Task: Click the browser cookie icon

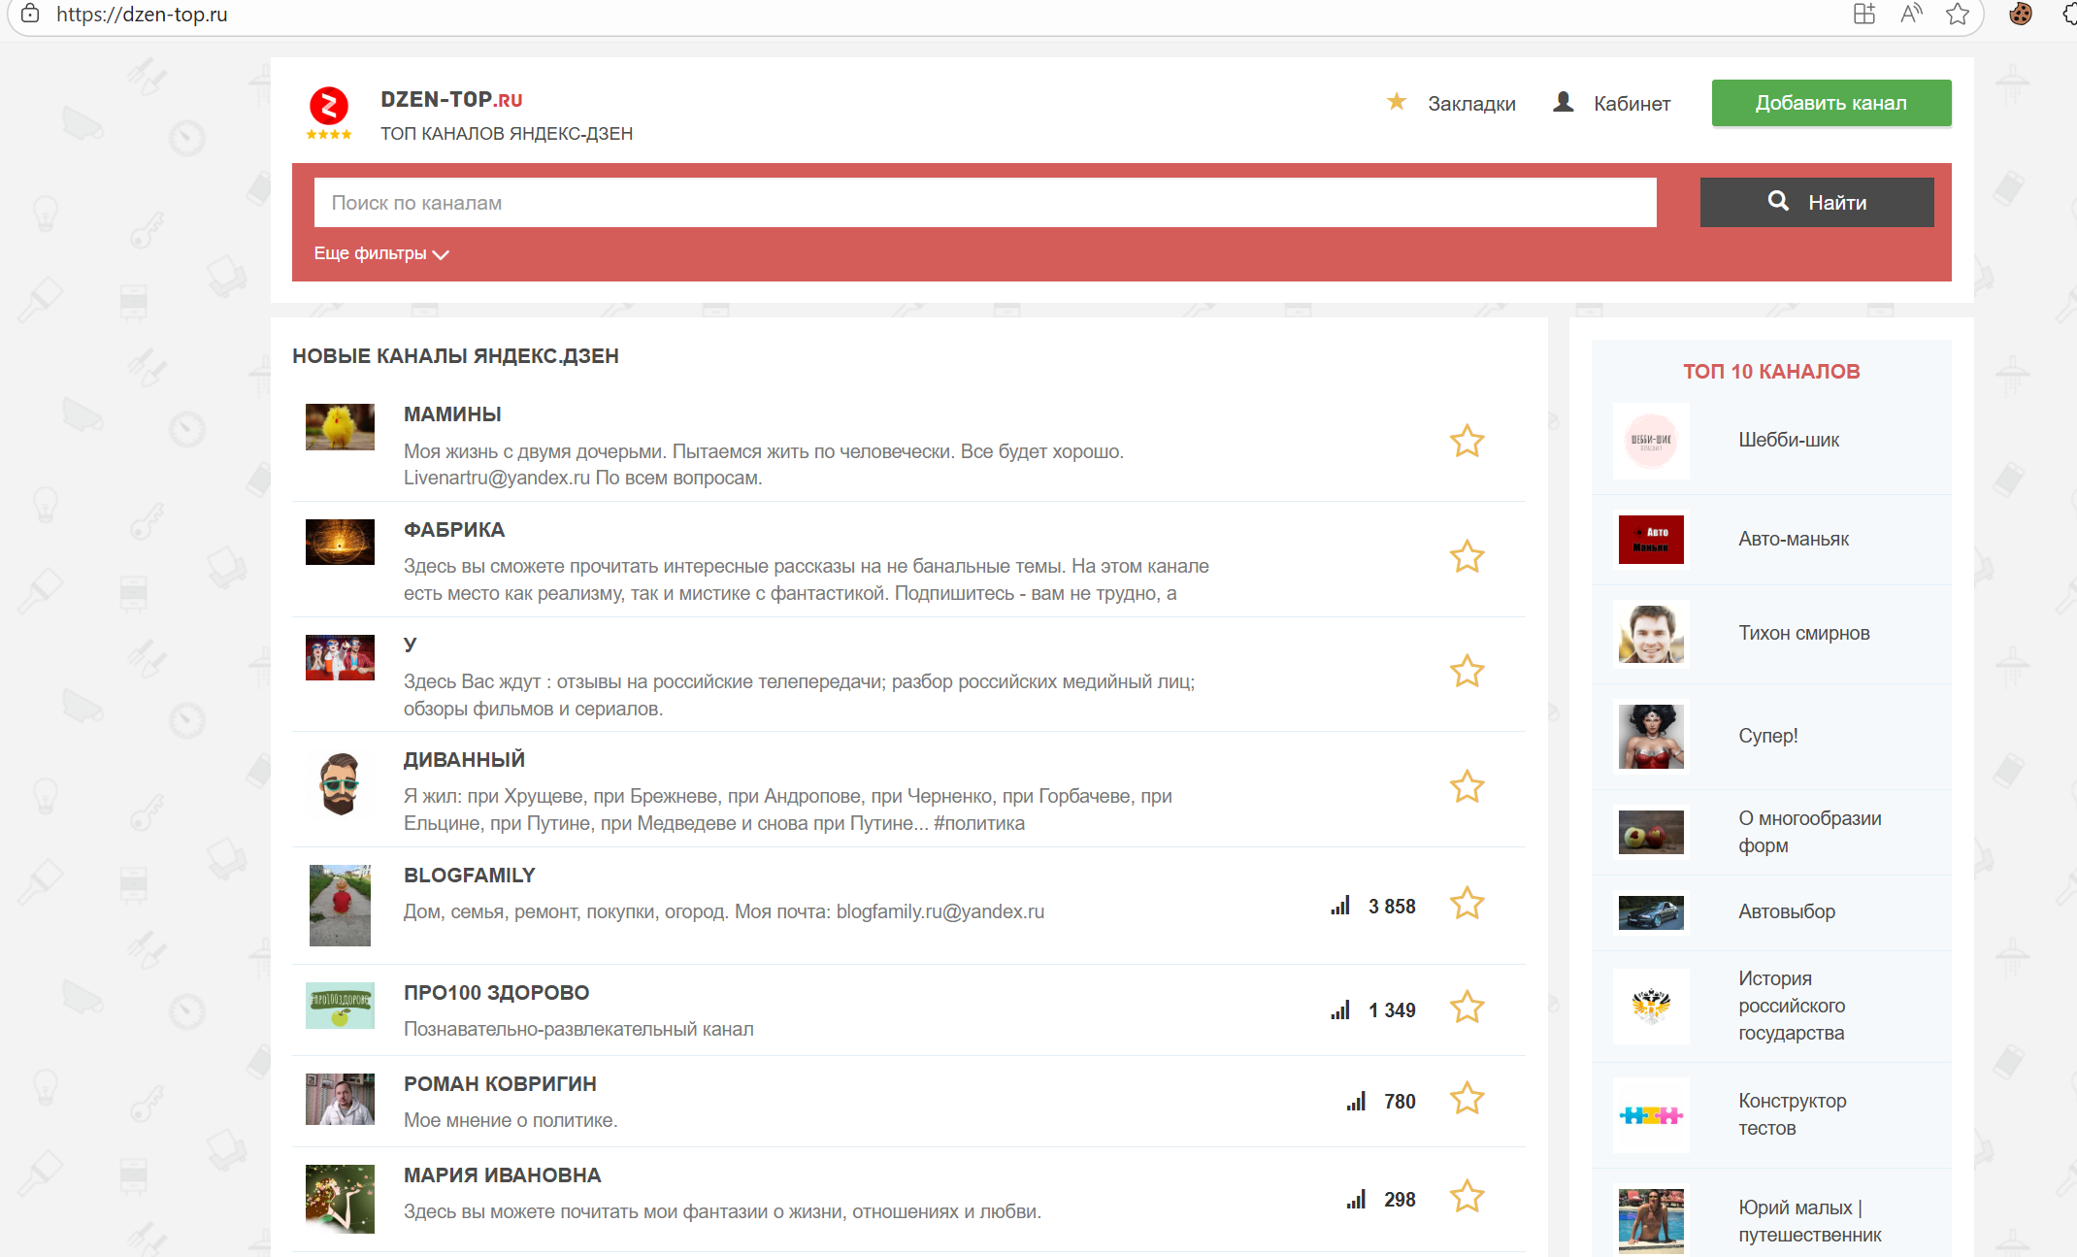Action: coord(2021,14)
